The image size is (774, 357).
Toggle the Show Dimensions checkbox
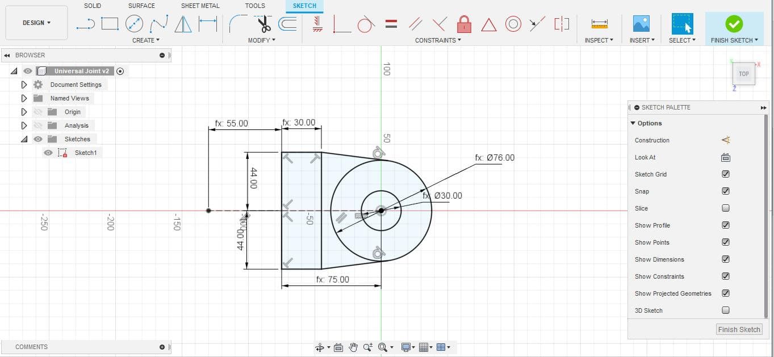tap(725, 259)
